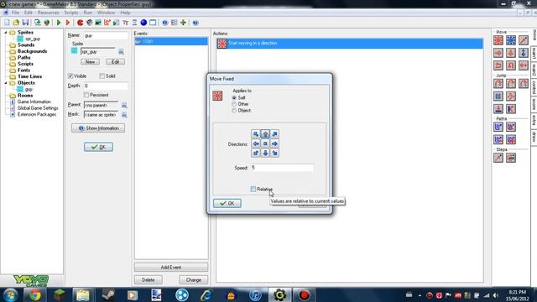The width and height of the screenshot is (537, 302).
Task: Select the blue Set Gravity action icon
Action: pos(524,53)
